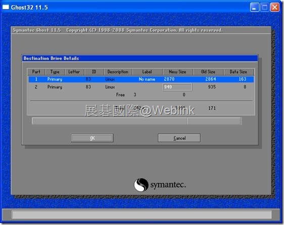
Task: Click the Label column header
Action: click(x=147, y=72)
